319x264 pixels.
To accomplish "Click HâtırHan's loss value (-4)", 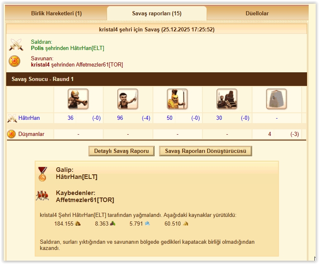I will point(146,118).
